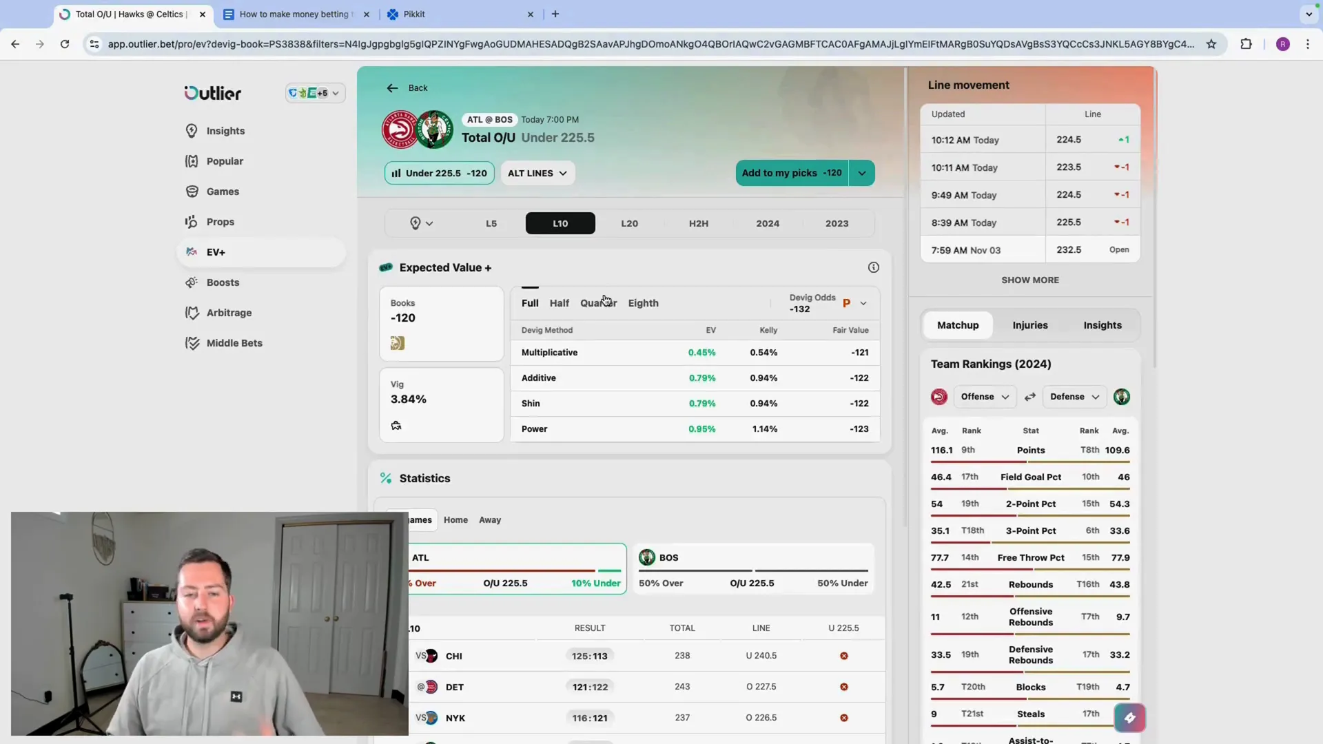This screenshot has width=1323, height=744.
Task: Open the Props sidebar section
Action: click(x=210, y=222)
